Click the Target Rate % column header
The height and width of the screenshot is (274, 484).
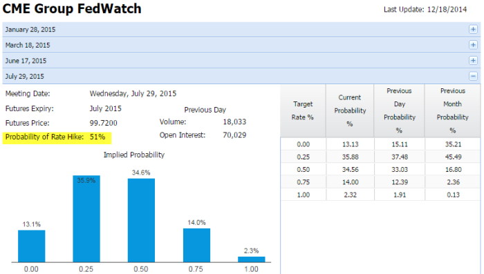[303, 110]
